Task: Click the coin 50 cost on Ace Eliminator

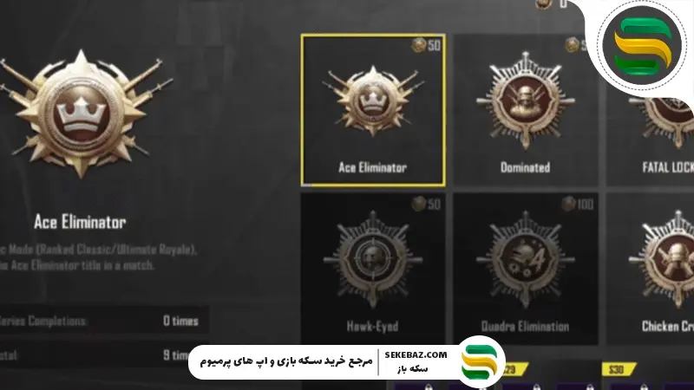Action: [426, 45]
